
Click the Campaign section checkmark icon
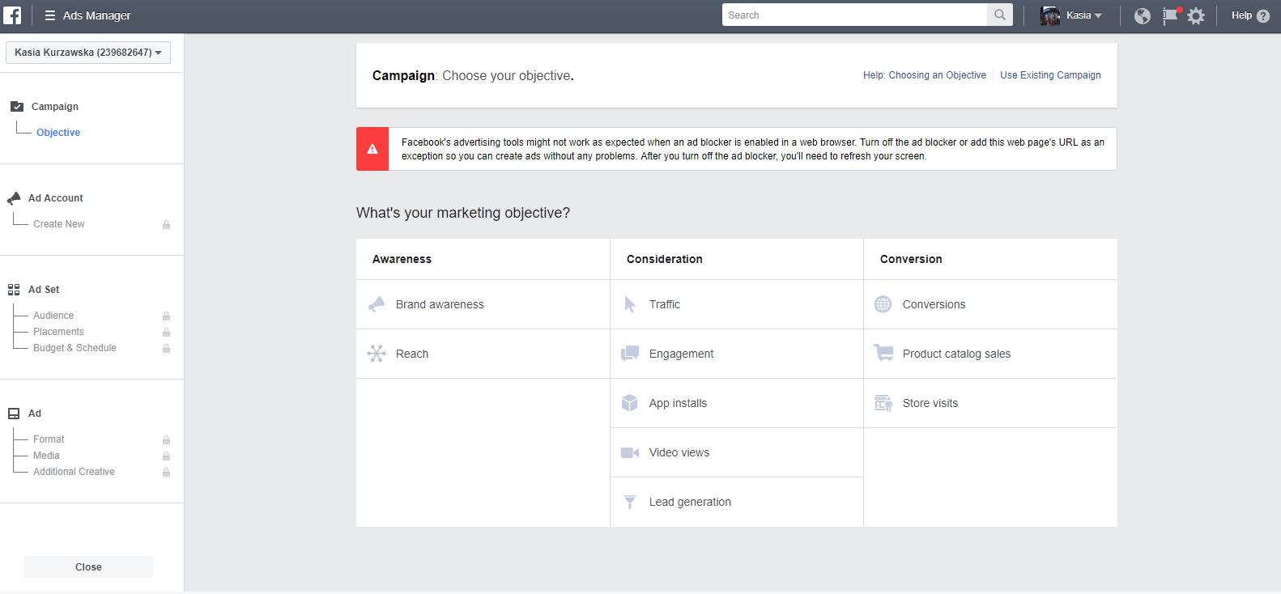click(x=17, y=106)
